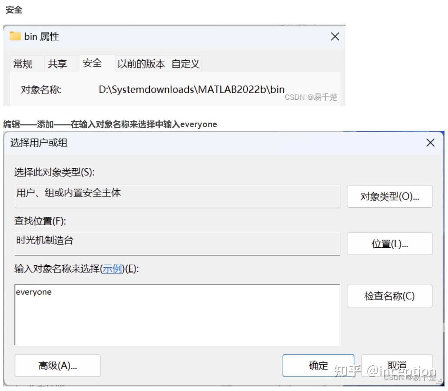Image resolution: width=448 pixels, height=391 pixels.
Task: Click the 检查名称(C) button
Action: (x=389, y=296)
